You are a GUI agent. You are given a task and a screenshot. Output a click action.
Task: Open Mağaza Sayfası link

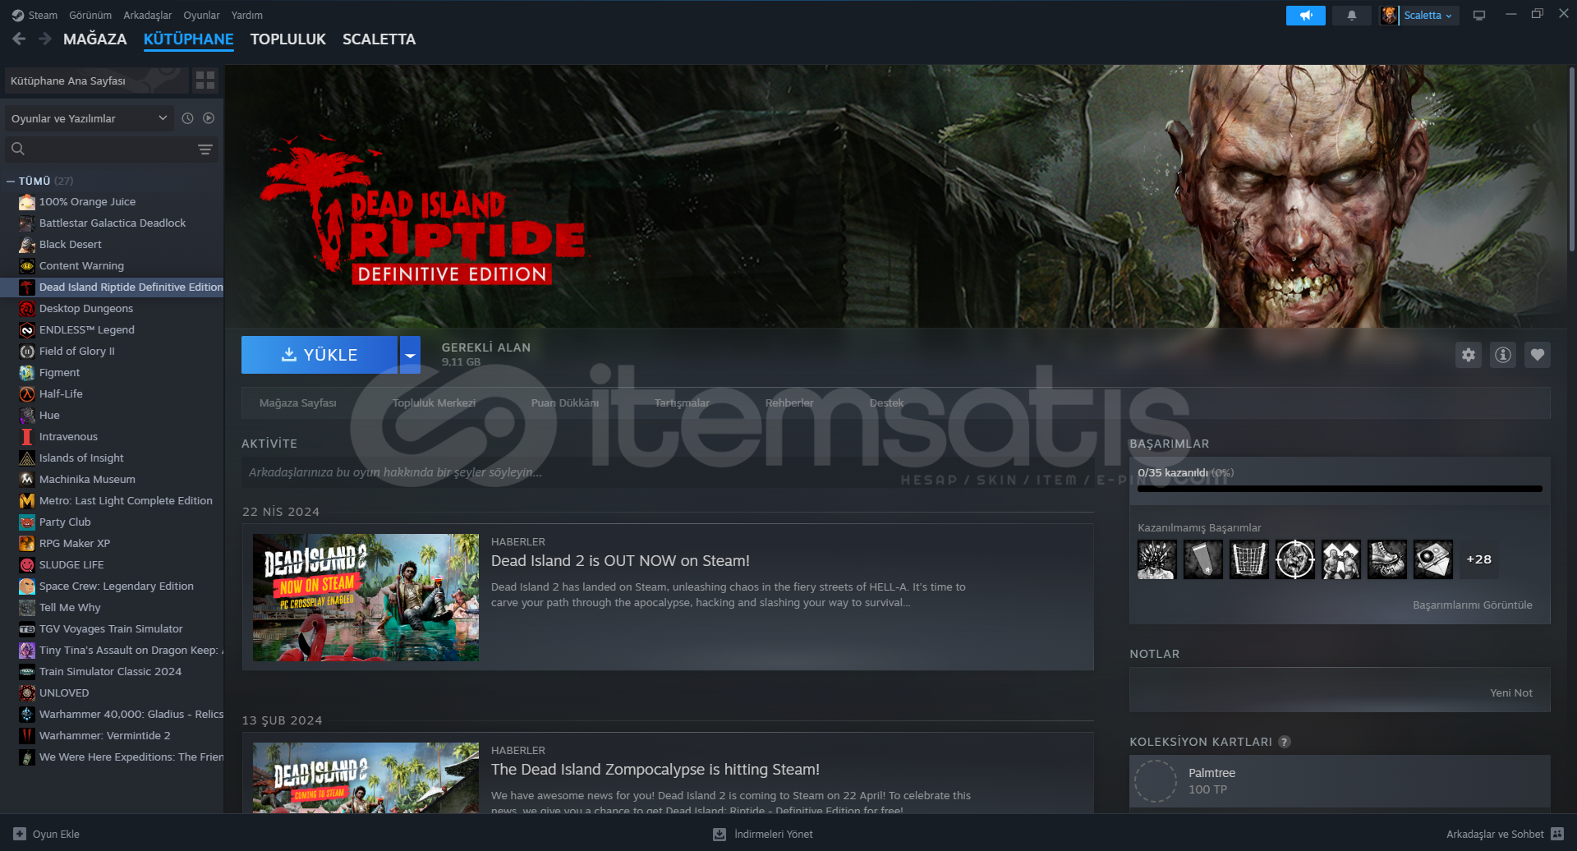(298, 402)
